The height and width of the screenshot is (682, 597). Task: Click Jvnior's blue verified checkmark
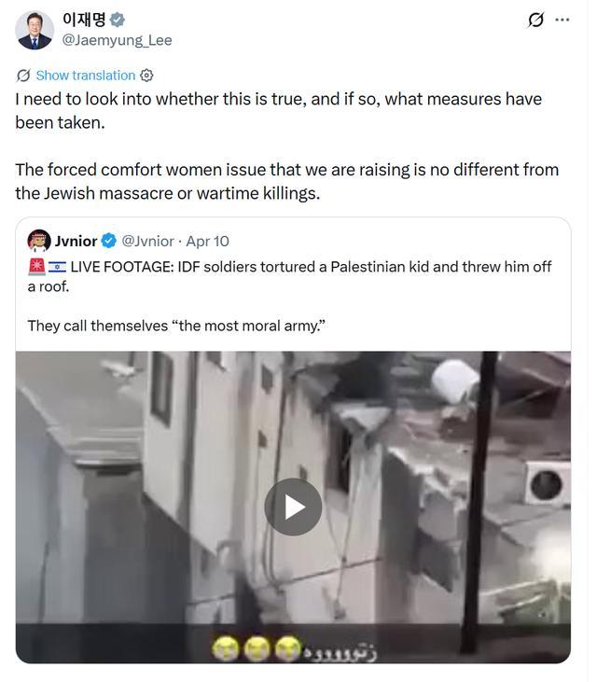[109, 241]
